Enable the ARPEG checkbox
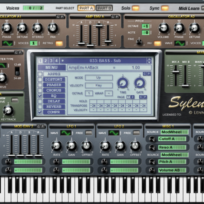This screenshot has width=204, height=204. (40, 74)
